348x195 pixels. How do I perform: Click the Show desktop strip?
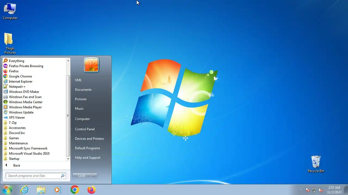pos(346,190)
